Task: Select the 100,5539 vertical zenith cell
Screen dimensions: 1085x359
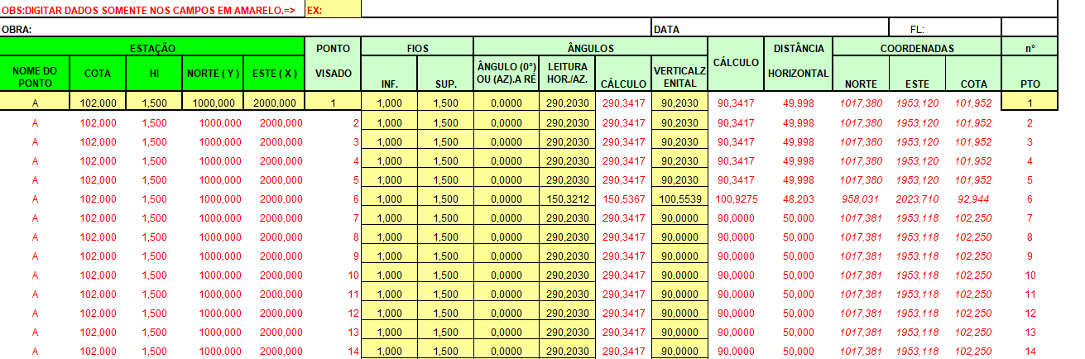Action: [x=679, y=199]
